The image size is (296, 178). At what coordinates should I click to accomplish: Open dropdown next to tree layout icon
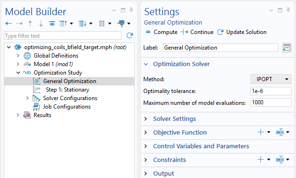point(110,24)
